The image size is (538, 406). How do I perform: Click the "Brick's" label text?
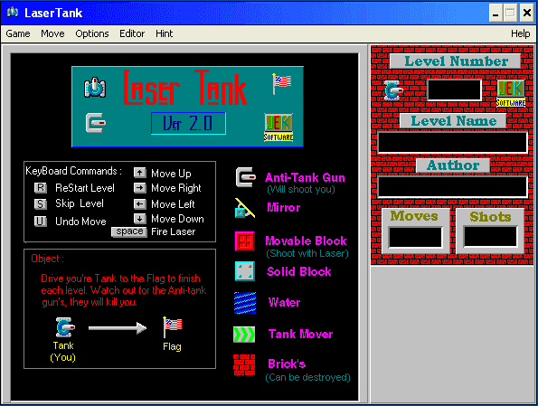click(x=287, y=364)
